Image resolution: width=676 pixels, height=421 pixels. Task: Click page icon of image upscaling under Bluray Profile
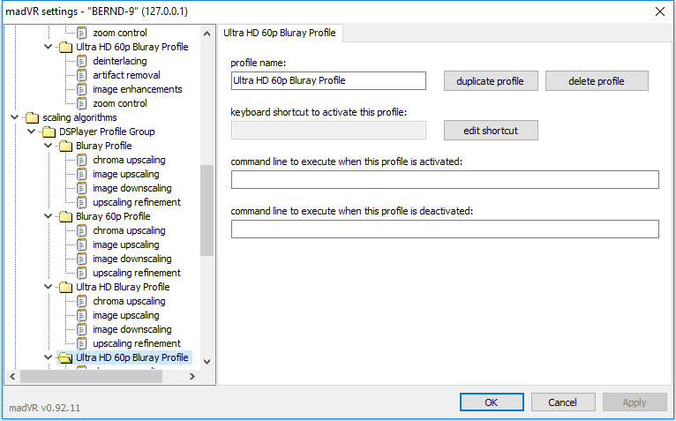point(81,174)
